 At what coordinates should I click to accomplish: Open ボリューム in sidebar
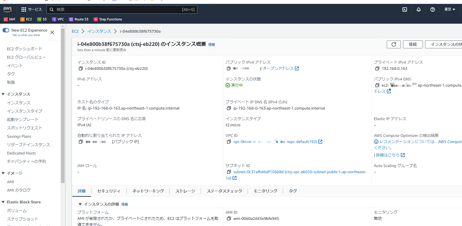(x=17, y=211)
